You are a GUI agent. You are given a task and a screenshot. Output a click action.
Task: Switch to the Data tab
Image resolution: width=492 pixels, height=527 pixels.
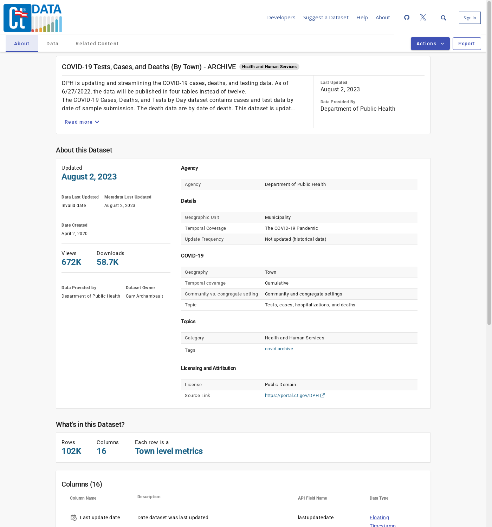52,44
